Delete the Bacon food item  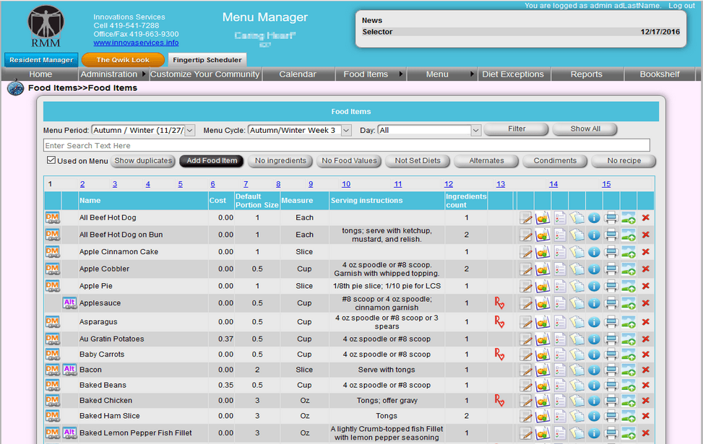645,369
